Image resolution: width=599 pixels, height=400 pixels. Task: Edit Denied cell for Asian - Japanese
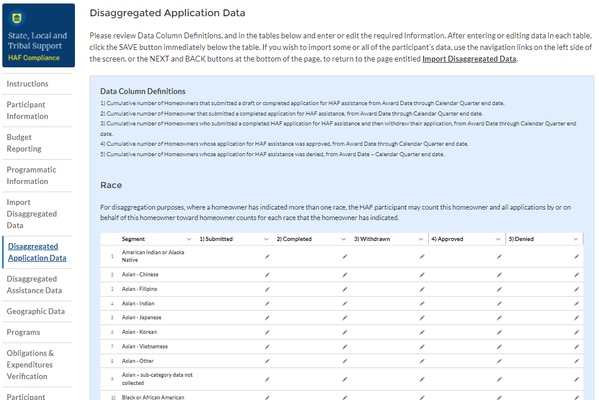[x=576, y=318]
